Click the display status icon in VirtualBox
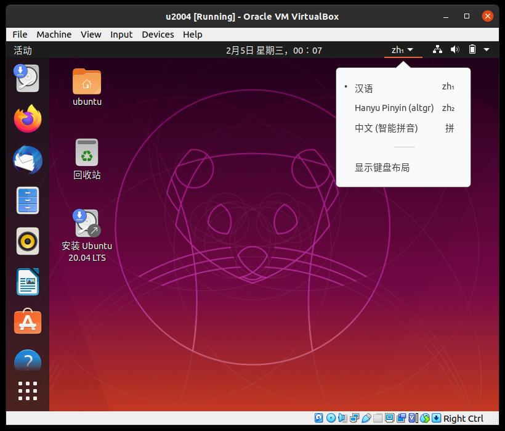This screenshot has height=431, width=505. point(389,418)
